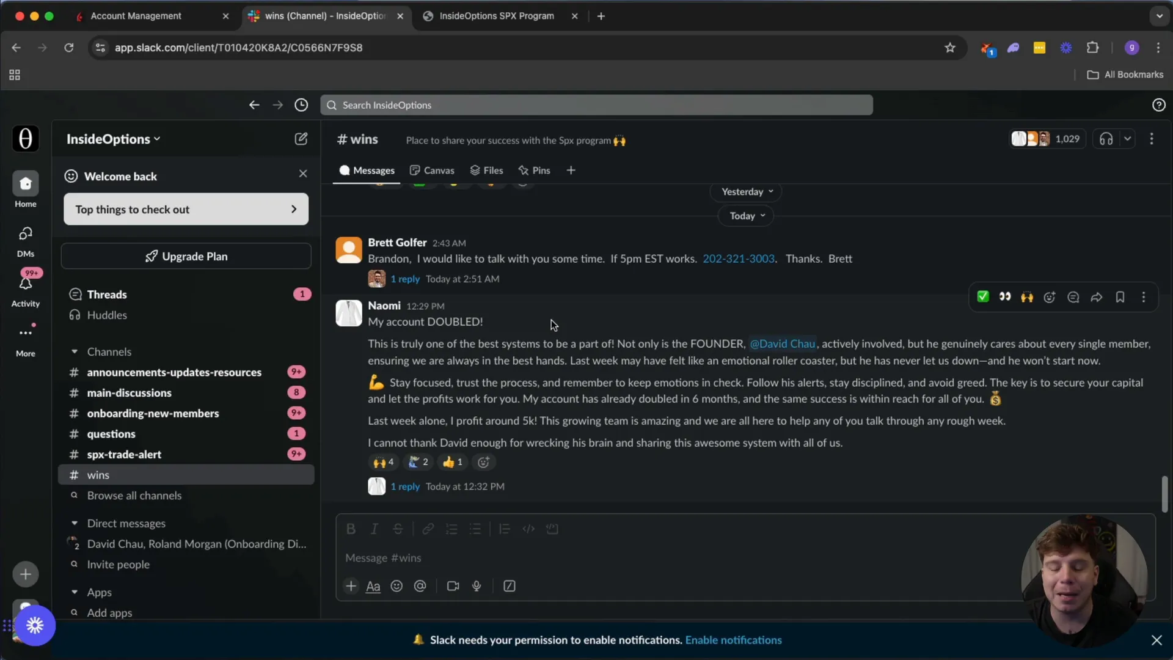Click the history clock icon
The image size is (1173, 660).
pyautogui.click(x=301, y=105)
